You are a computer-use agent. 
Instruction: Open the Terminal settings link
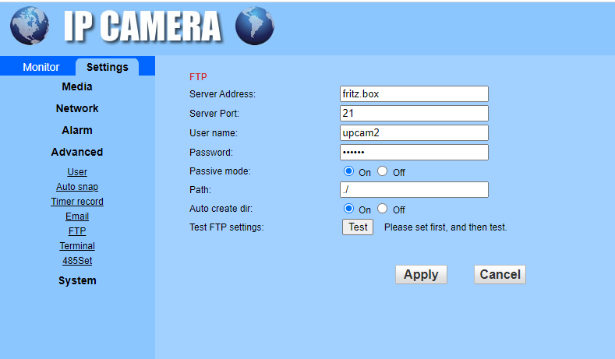point(77,246)
